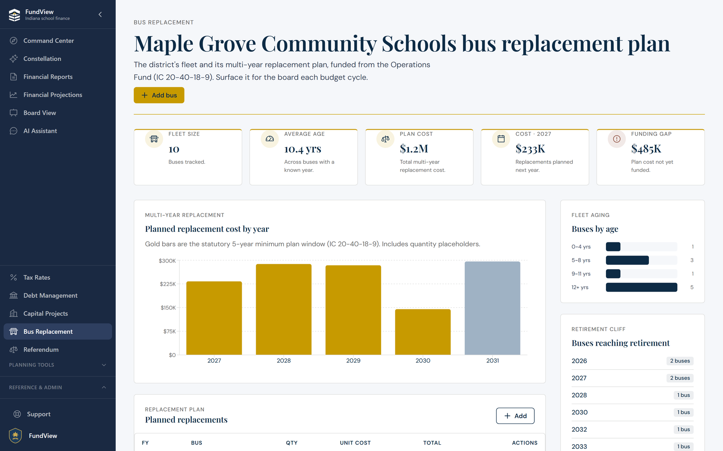Click the FundView logo icon
Screen dimensions: 723x451
coord(14,15)
